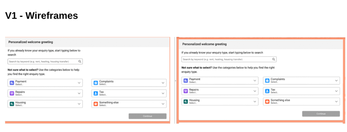The image size is (347, 132).
Task: Click the search magnifier icon in right wireframe
Action: click(x=273, y=59)
